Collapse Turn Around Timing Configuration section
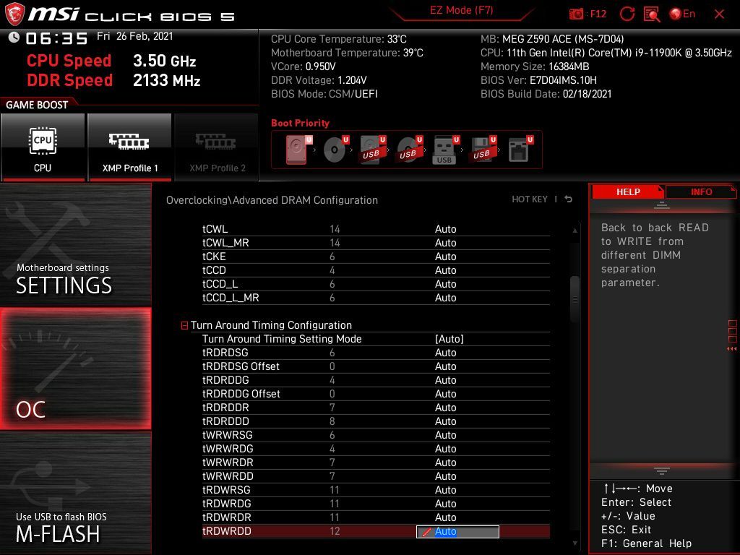740x555 pixels. pyautogui.click(x=184, y=326)
